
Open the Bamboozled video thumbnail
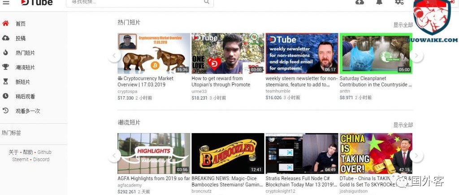pyautogui.click(x=228, y=153)
